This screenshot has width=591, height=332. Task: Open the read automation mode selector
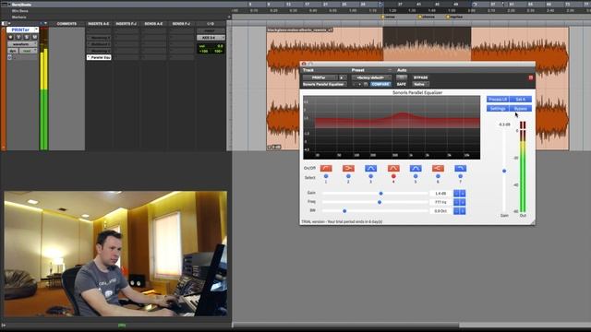point(28,51)
